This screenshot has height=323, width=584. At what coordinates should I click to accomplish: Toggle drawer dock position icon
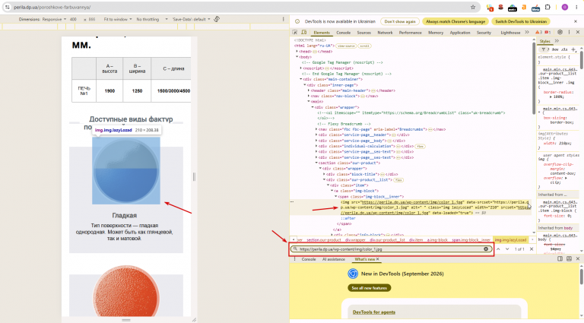[x=560, y=258]
